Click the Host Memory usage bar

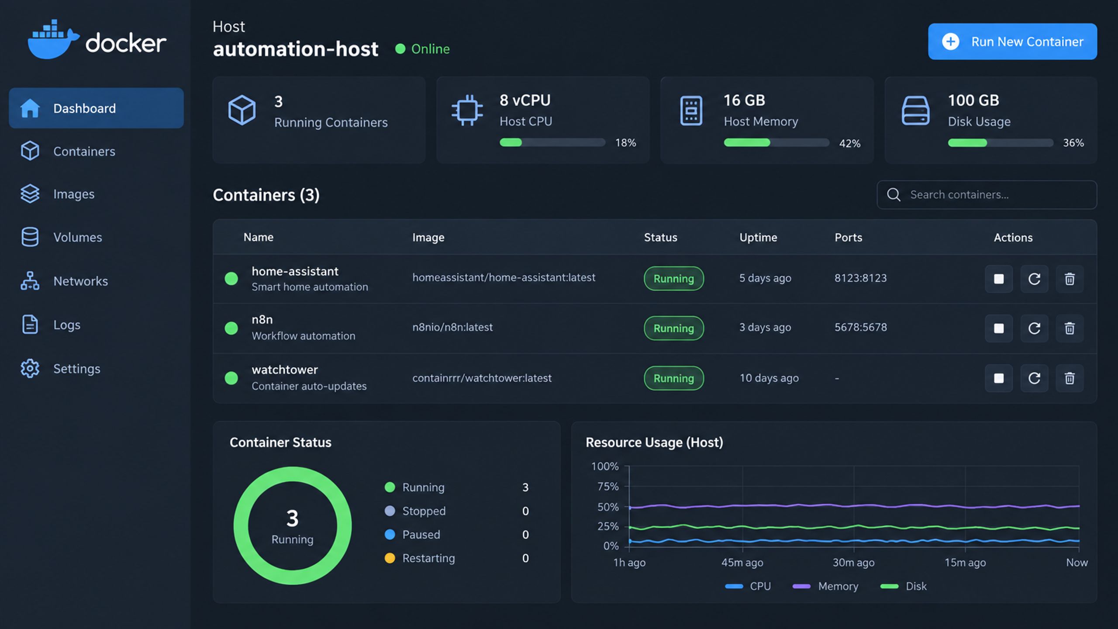pyautogui.click(x=776, y=142)
